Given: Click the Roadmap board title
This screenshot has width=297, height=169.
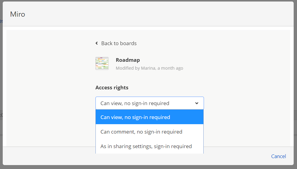Looking at the screenshot, I should point(128,60).
